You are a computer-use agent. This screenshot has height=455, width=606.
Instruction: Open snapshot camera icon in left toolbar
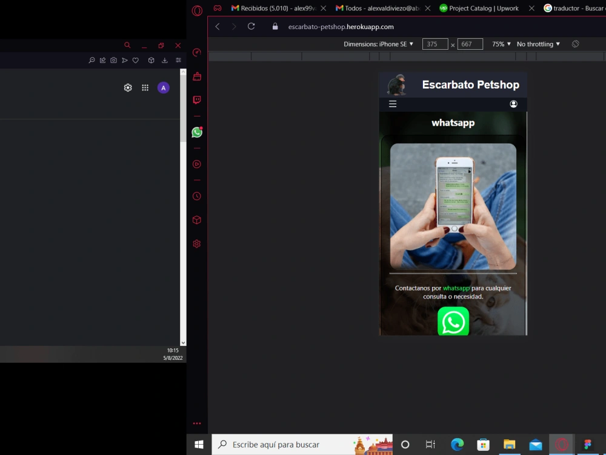(114, 60)
